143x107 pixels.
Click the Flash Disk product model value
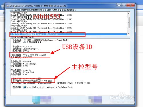coord(29,72)
